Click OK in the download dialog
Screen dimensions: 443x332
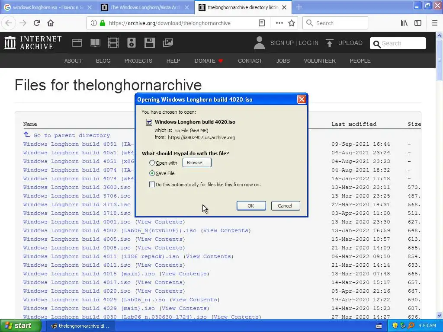[251, 206]
